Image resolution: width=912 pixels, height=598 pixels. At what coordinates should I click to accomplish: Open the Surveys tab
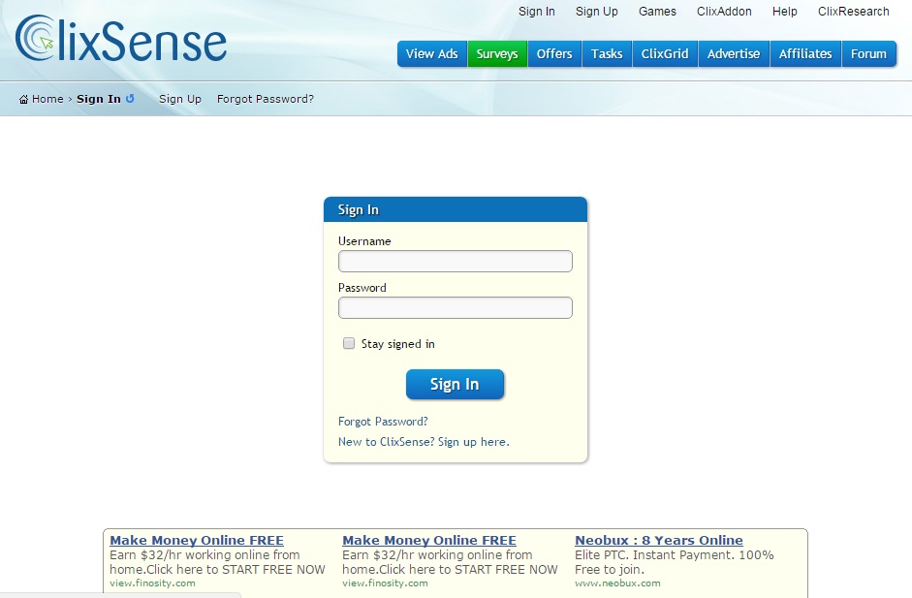tap(497, 54)
